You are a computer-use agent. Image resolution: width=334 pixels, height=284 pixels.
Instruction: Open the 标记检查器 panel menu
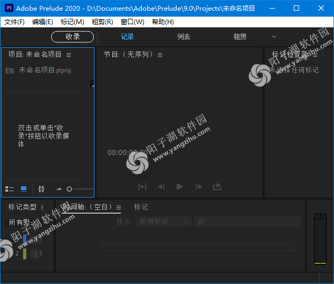click(315, 55)
